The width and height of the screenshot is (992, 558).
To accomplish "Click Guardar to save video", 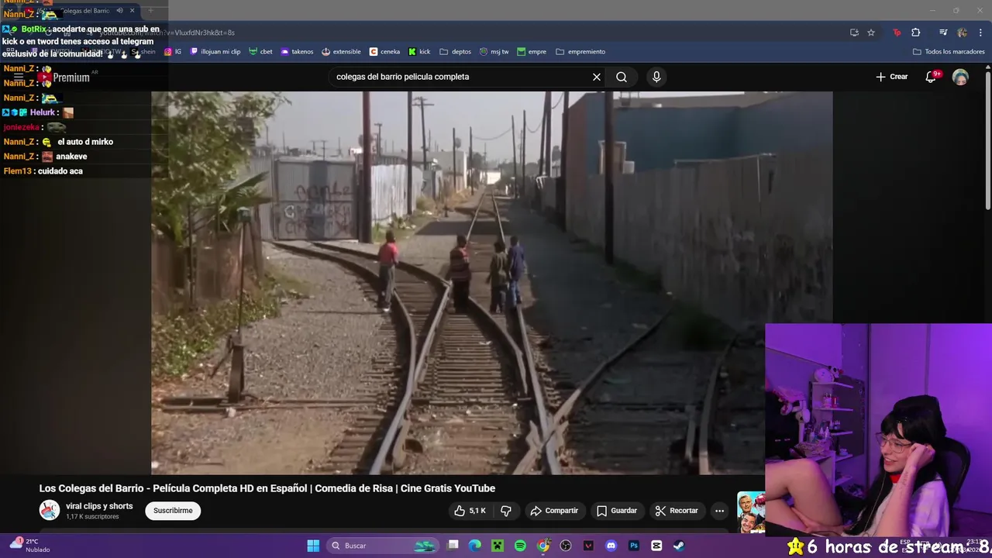I will click(x=617, y=511).
